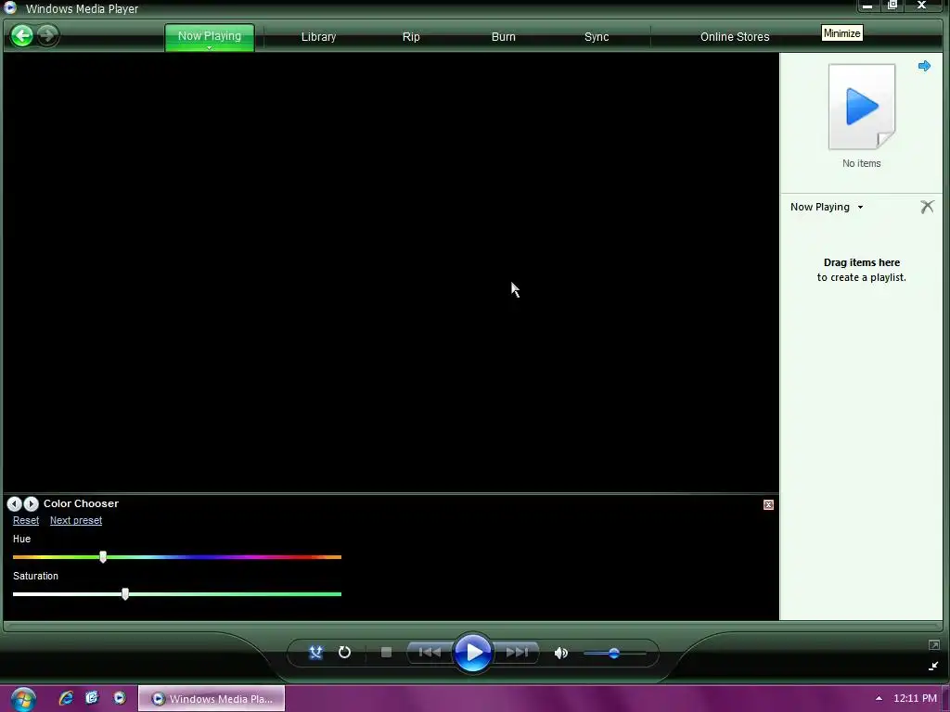Open the Online Stores tab
Image resolution: width=950 pixels, height=712 pixels.
tap(735, 37)
